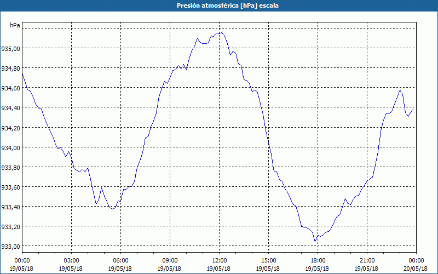Click the 934,40 y-axis label
The height and width of the screenshot is (274, 438).
tap(11, 108)
